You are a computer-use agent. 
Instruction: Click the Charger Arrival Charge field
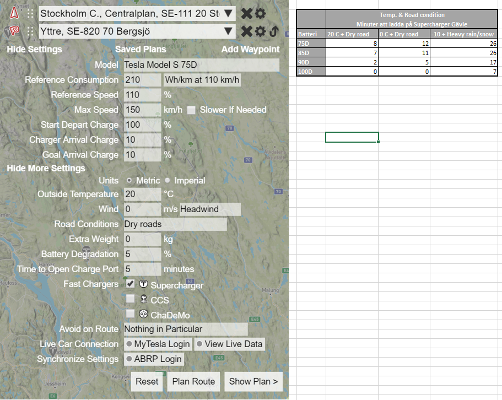pyautogui.click(x=143, y=140)
